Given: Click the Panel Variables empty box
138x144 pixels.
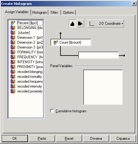Looking at the screenshot, I should pyautogui.click(x=103, y=87).
